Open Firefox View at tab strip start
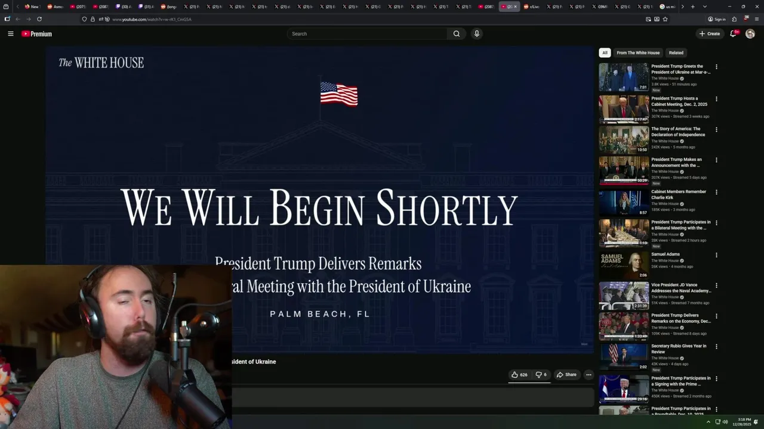764x429 pixels. 6,7
